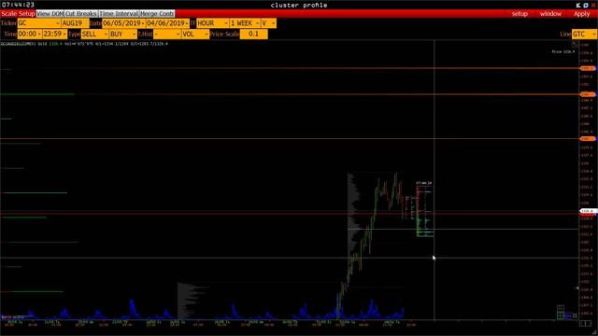Screen dimensions: 598x336
Task: Toggle the Time Interval button
Action: [119, 14]
